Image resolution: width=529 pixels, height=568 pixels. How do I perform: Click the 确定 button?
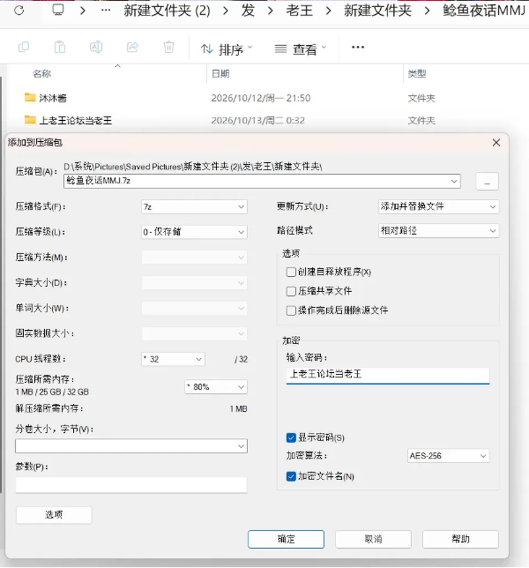[x=286, y=539]
